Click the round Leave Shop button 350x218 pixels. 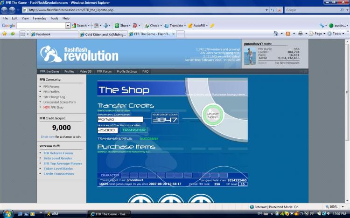point(212,115)
